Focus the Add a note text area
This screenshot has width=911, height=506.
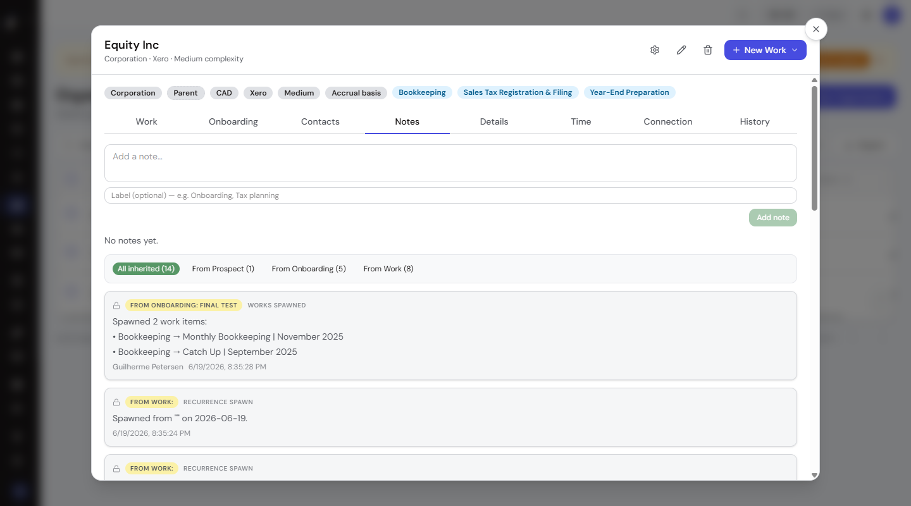click(450, 163)
